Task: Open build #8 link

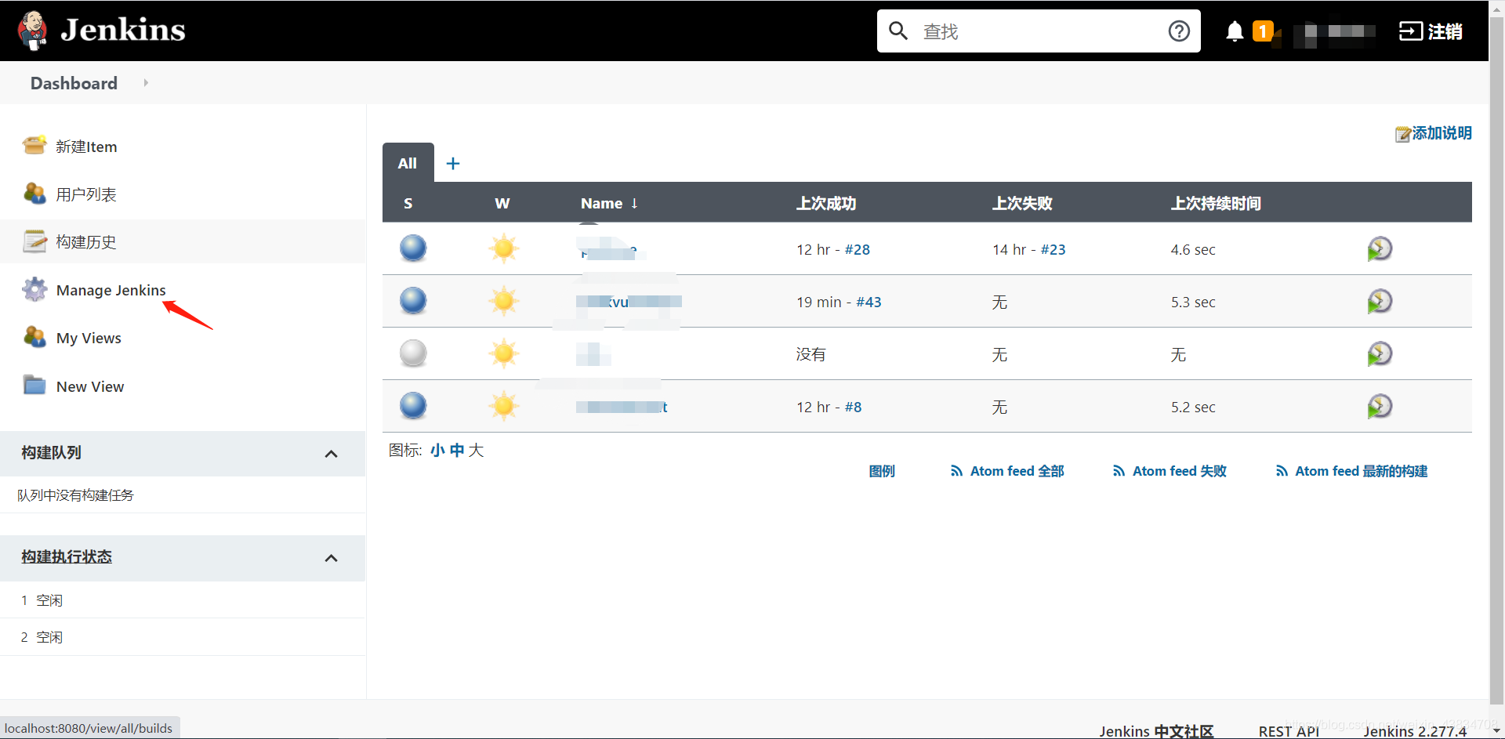Action: (853, 407)
